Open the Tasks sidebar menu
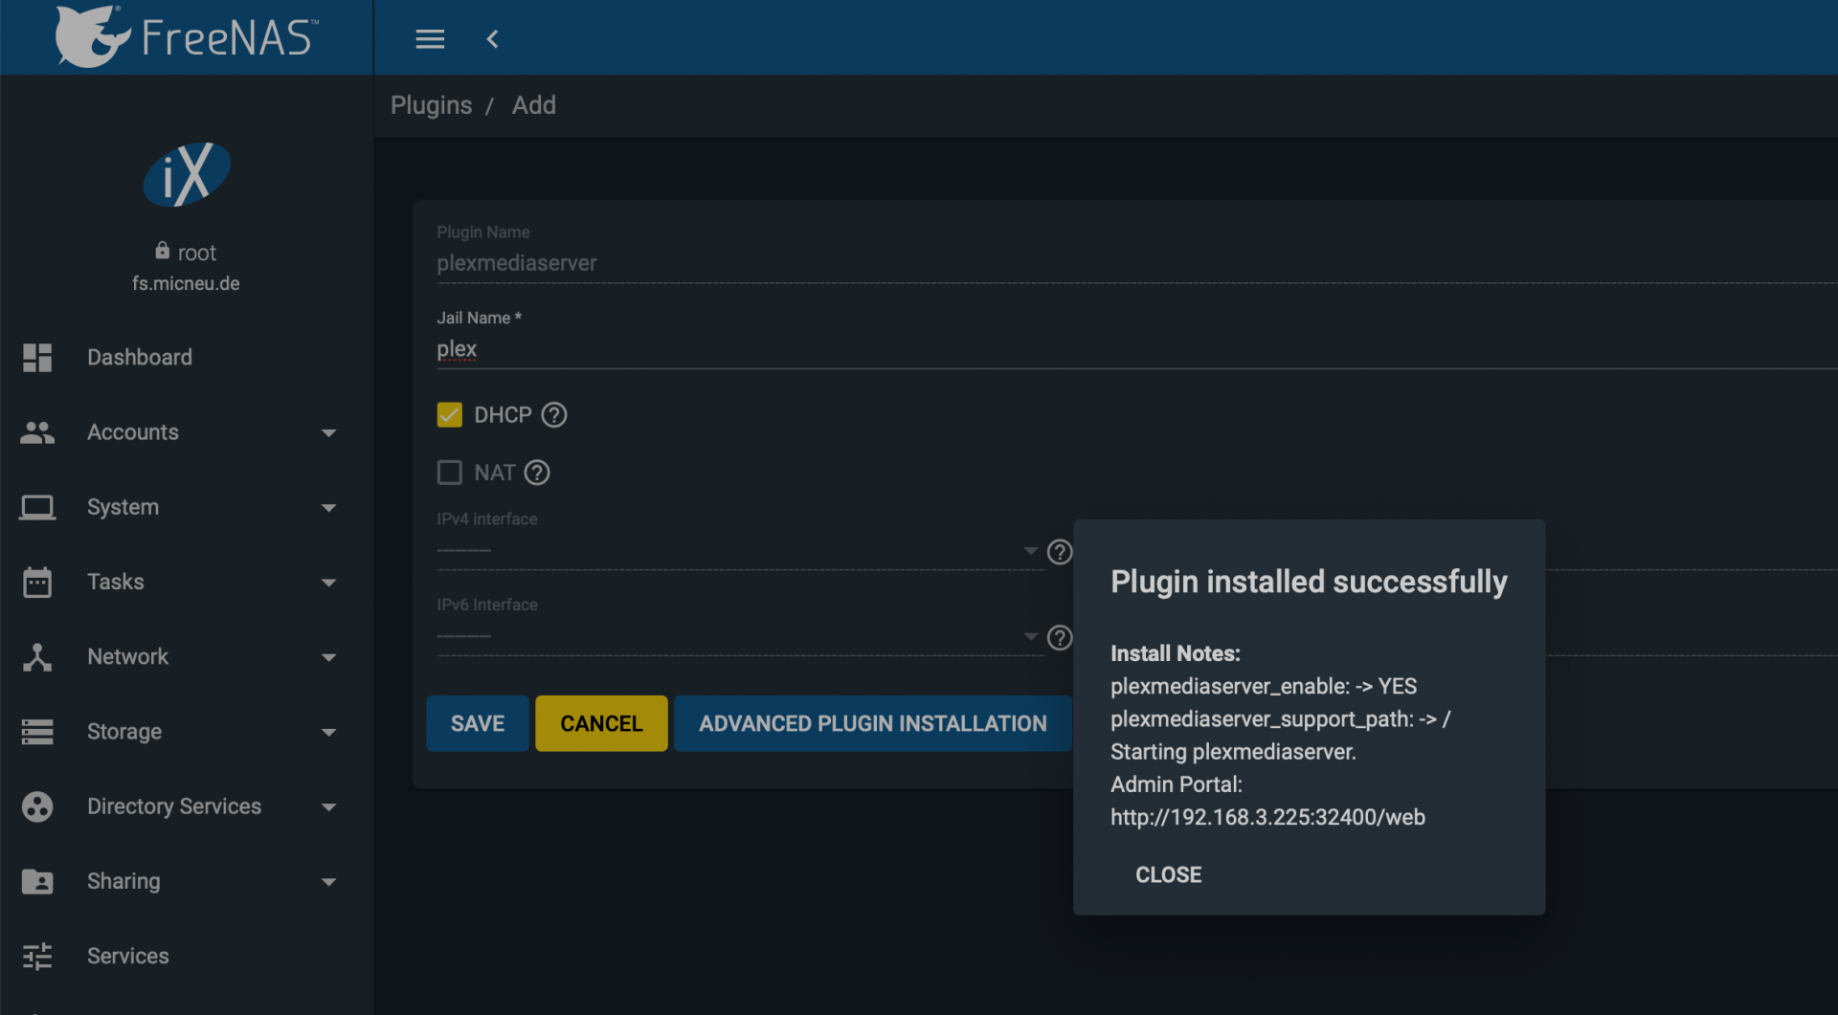The height and width of the screenshot is (1015, 1838). point(186,582)
